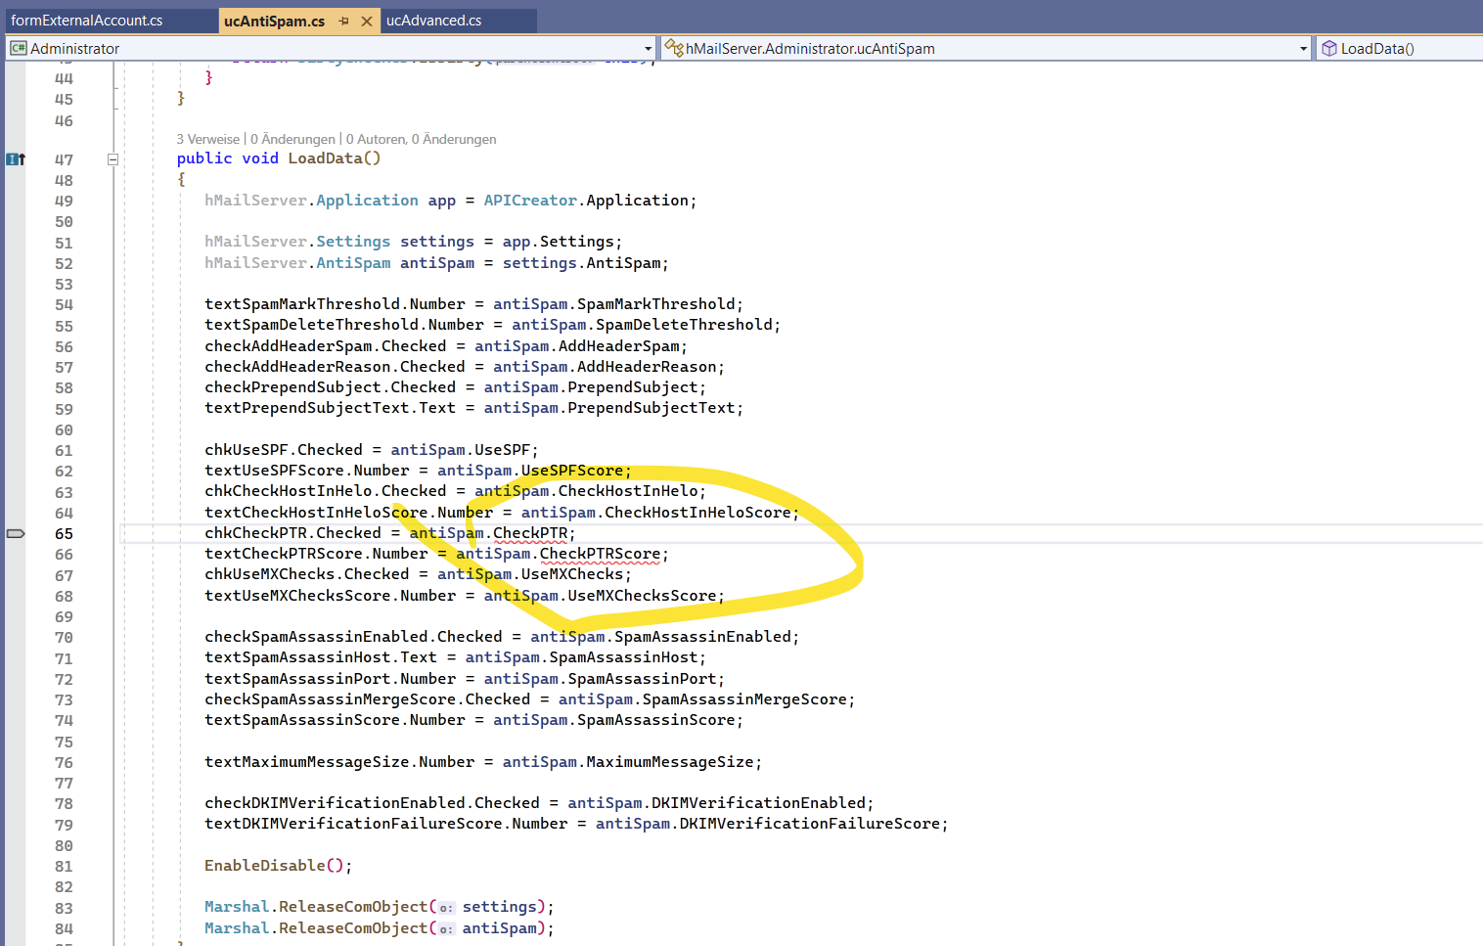Click the red-squiggled CheckPTRScore identifier
The width and height of the screenshot is (1483, 946).
point(599,553)
